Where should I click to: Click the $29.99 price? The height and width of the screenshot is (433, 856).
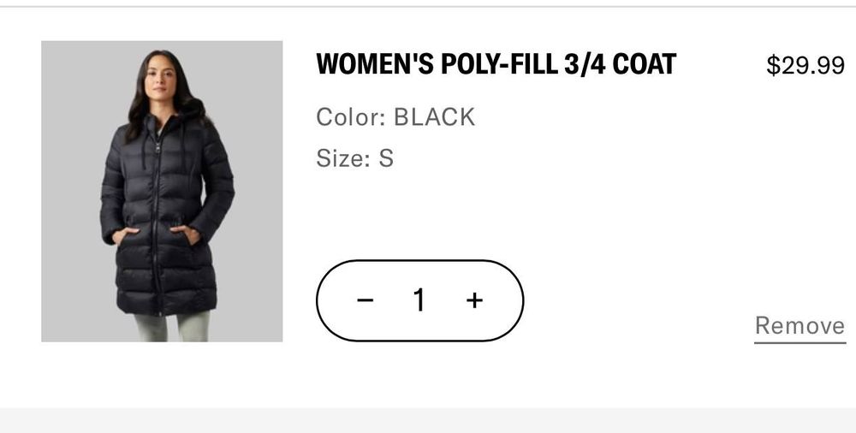point(805,65)
